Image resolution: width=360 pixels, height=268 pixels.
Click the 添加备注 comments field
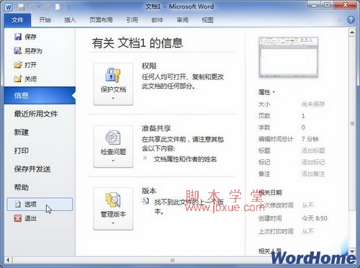(313, 174)
